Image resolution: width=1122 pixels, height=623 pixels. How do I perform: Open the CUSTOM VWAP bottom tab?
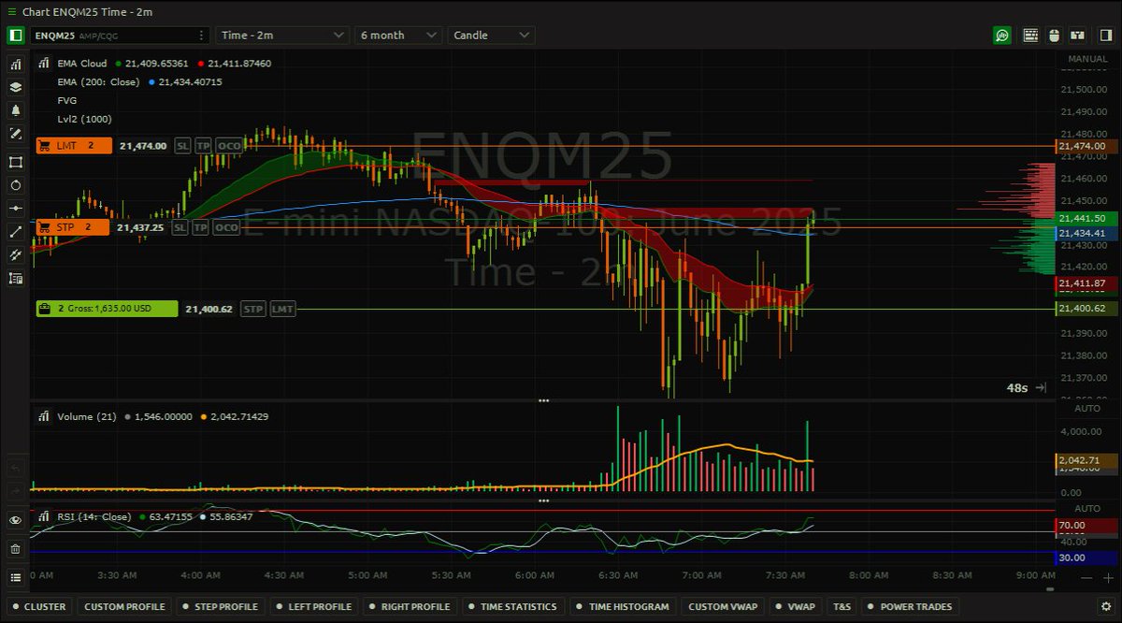tap(721, 606)
